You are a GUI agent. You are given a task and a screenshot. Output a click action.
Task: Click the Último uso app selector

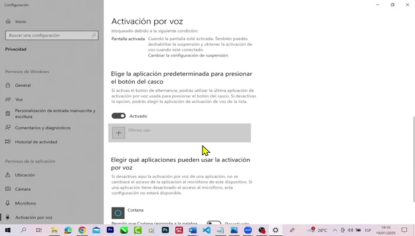tap(179, 133)
